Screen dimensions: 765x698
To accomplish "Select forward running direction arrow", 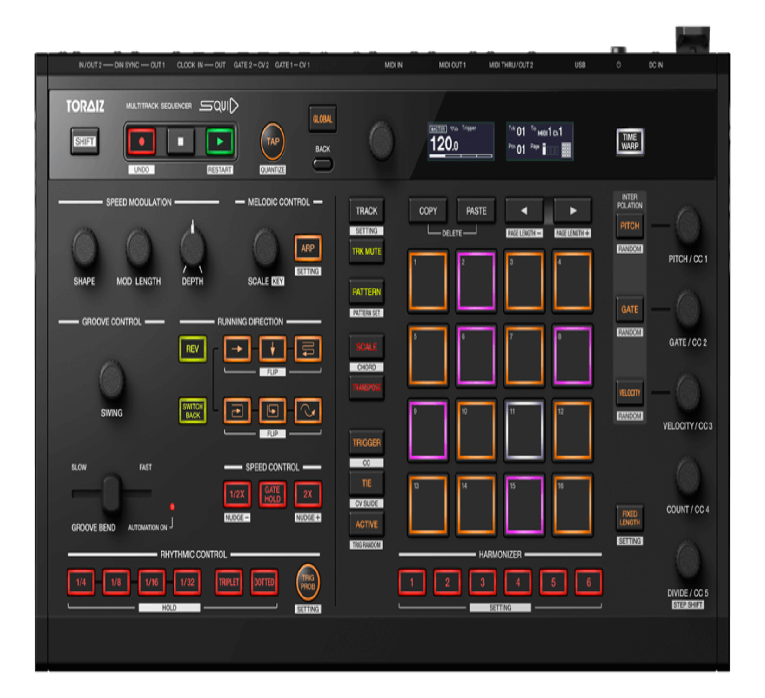I will (x=237, y=349).
